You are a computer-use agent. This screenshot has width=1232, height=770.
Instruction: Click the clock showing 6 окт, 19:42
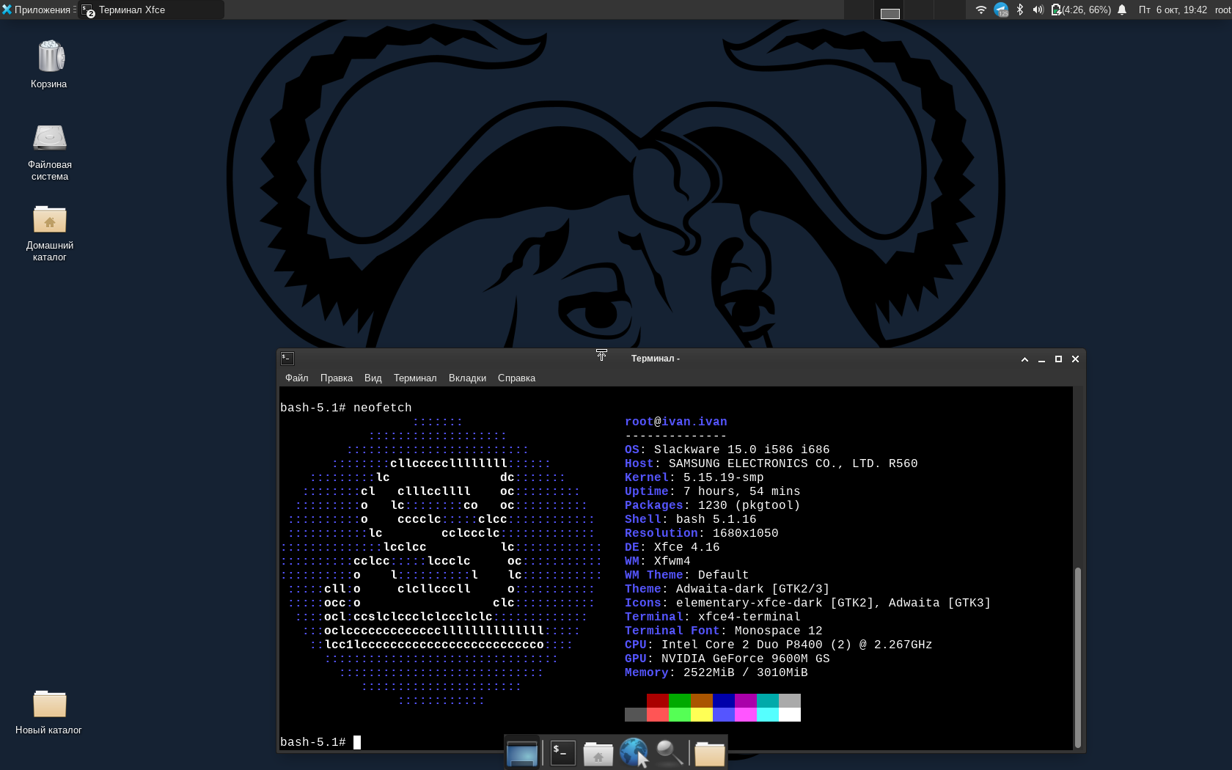click(1173, 10)
